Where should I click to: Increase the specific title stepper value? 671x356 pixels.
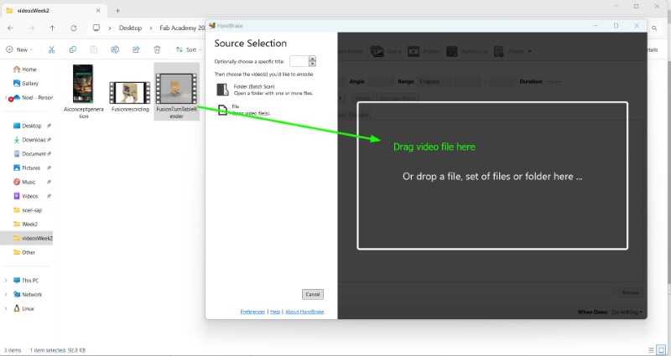coord(312,59)
